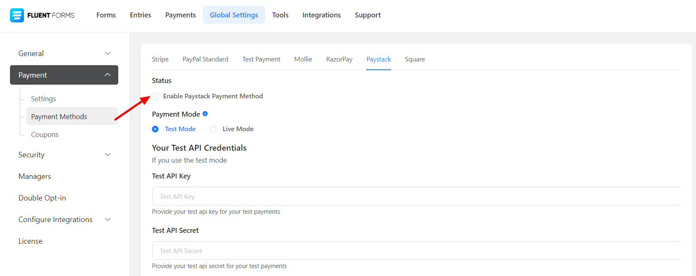Viewport: 696px width, 276px height.
Task: Open Settings under Payment
Action: (x=44, y=99)
